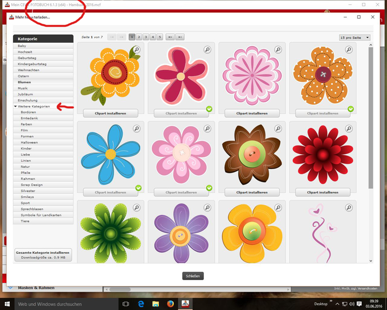The height and width of the screenshot is (310, 387).
Task: Open Firefox from the taskbar
Action: click(170, 304)
